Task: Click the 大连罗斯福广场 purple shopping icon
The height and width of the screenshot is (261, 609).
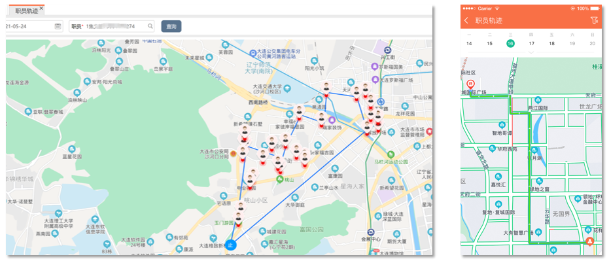Action: tap(375, 79)
